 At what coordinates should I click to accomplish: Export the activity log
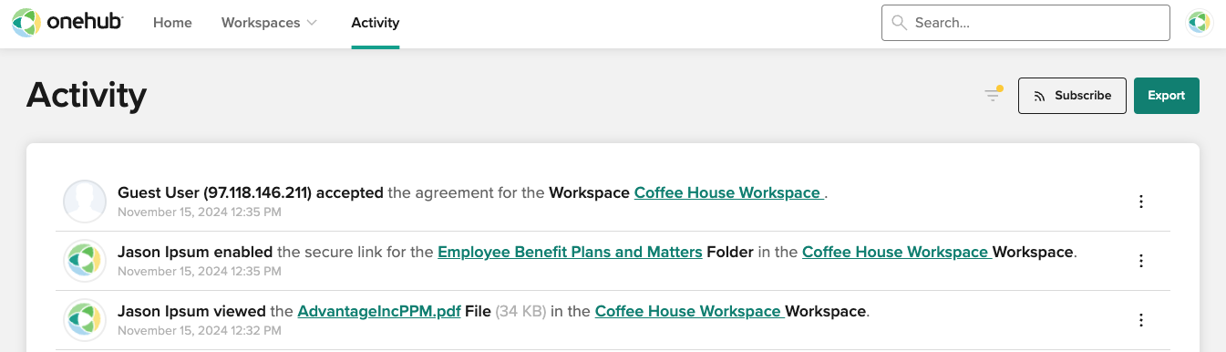(1166, 96)
